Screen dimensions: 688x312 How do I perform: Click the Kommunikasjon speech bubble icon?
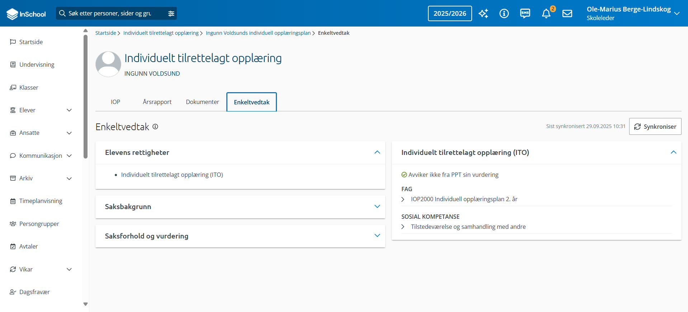coord(13,156)
